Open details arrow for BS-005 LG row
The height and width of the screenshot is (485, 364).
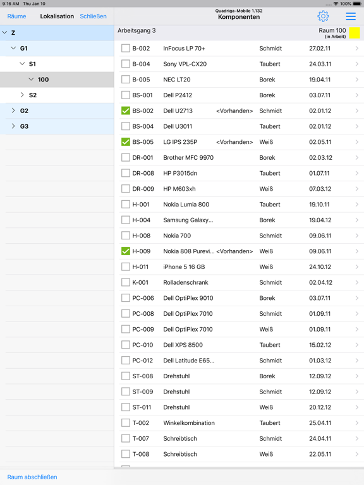[357, 142]
